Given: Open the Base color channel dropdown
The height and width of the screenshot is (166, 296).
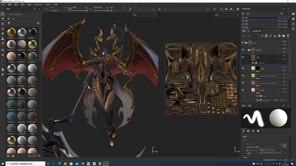Looking at the screenshot, I should point(250,36).
